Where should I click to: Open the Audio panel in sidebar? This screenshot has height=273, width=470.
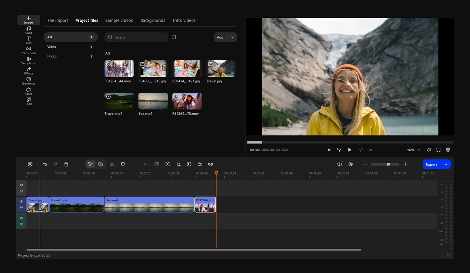(29, 30)
